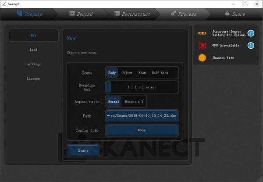Click the Bounding box size slider
The image size is (263, 182).
(x=142, y=87)
